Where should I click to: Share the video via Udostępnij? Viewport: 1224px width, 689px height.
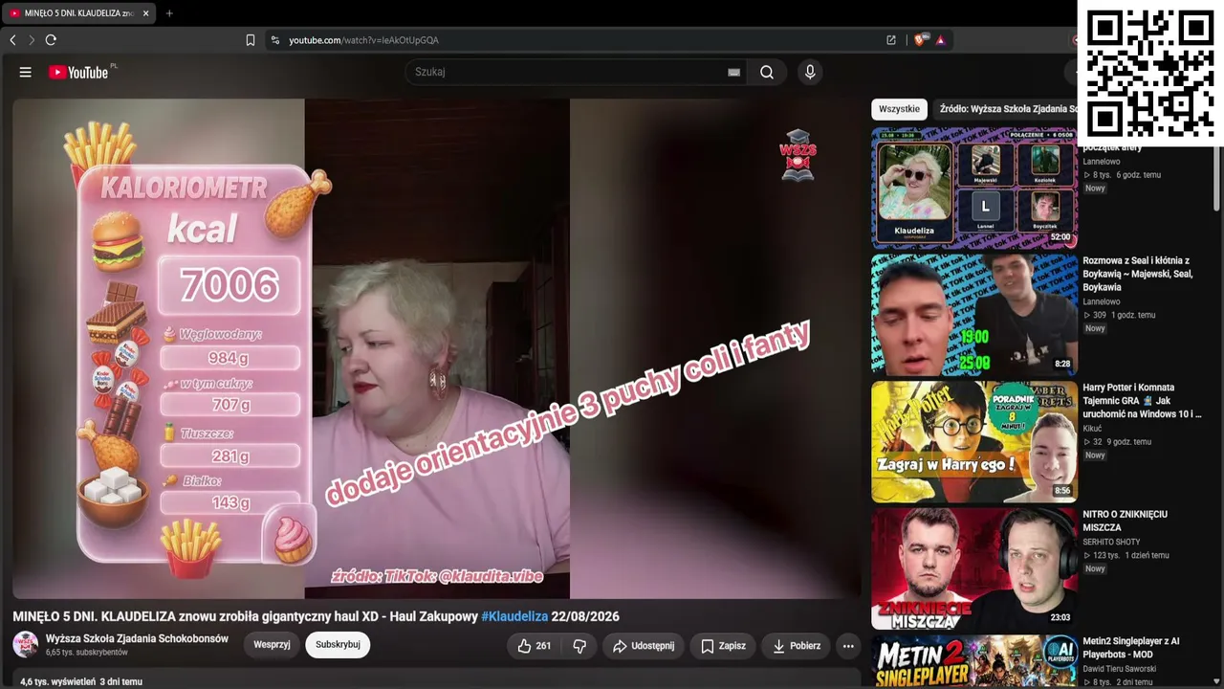coord(644,646)
